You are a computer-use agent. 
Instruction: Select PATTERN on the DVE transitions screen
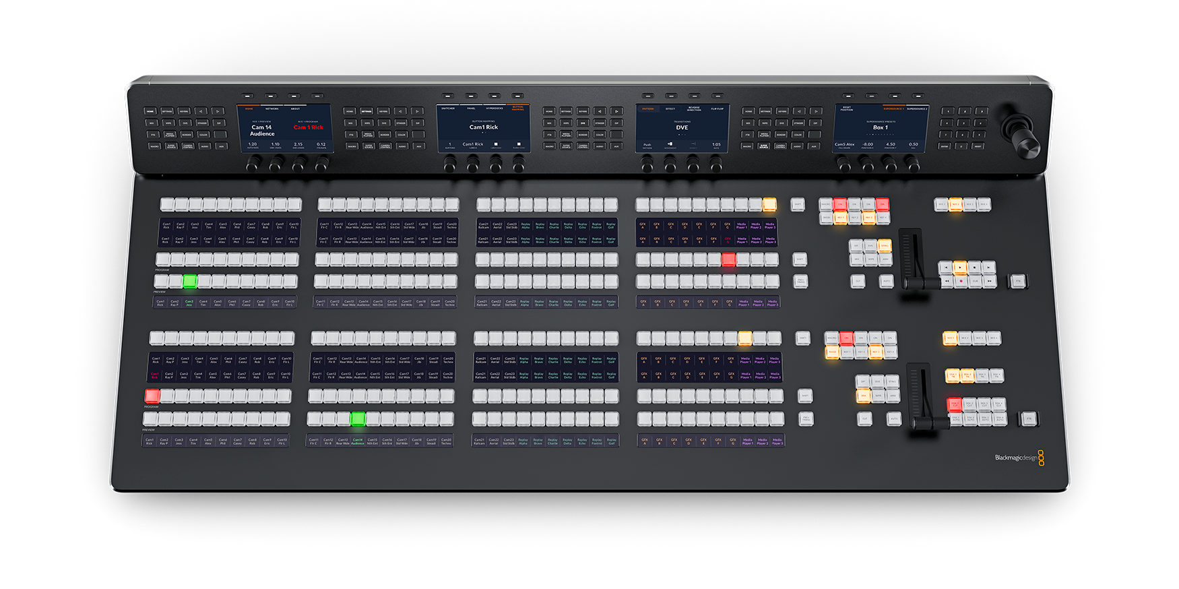coord(647,108)
